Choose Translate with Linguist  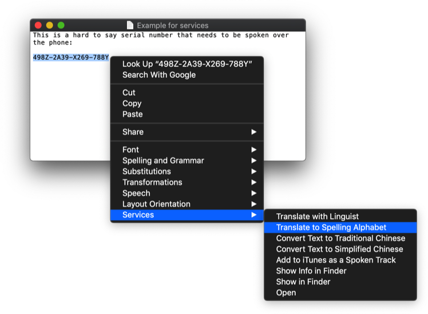(340, 217)
